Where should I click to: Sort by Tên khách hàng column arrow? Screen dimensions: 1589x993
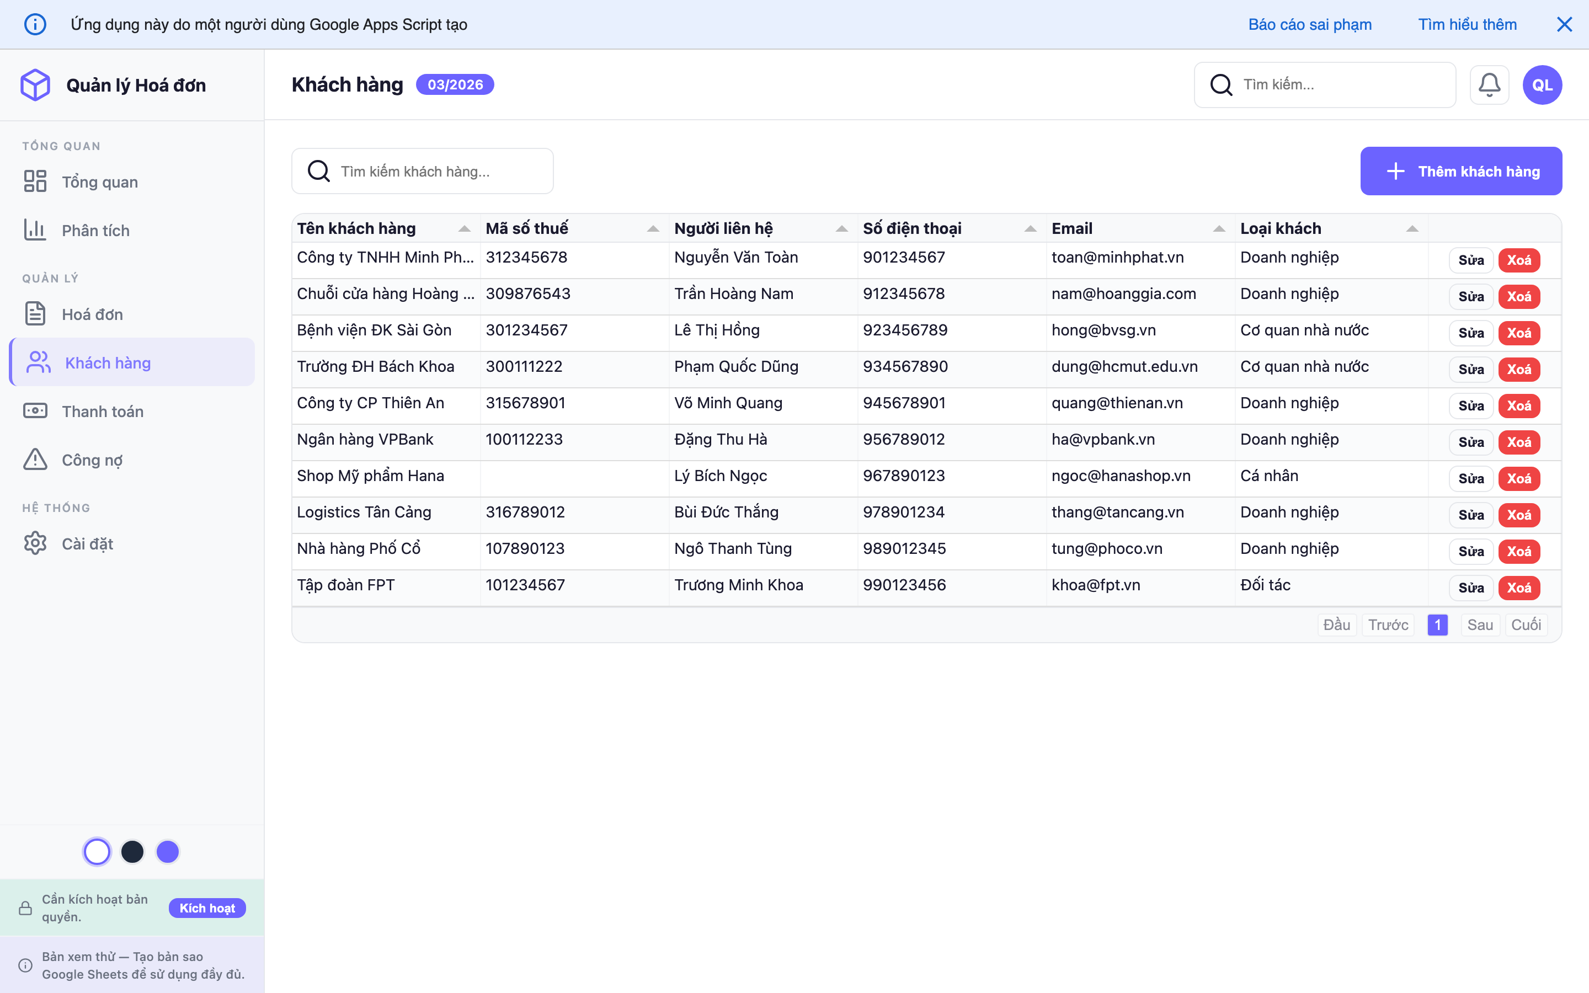click(464, 228)
